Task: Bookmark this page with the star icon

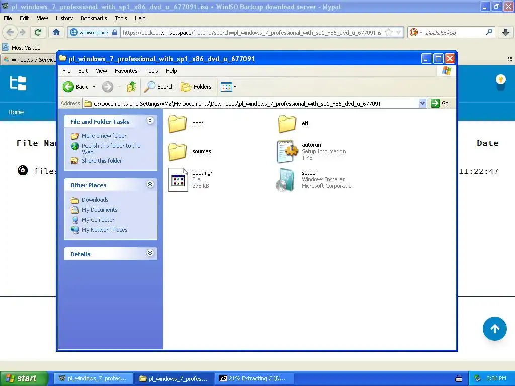Action: (x=389, y=33)
